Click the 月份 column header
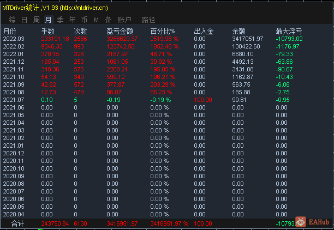This screenshot has height=230, width=334. [10, 31]
